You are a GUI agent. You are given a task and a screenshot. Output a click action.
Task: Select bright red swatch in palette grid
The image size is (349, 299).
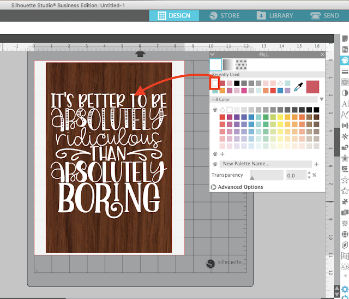point(222,117)
